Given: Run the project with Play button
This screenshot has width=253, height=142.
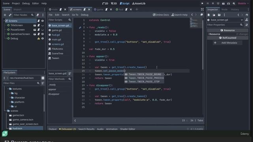Looking at the screenshot, I should pos(202,4).
